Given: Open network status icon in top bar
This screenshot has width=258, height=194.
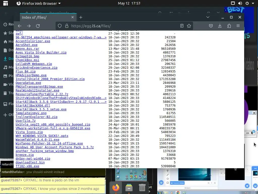Looking at the screenshot, I should (x=233, y=3).
